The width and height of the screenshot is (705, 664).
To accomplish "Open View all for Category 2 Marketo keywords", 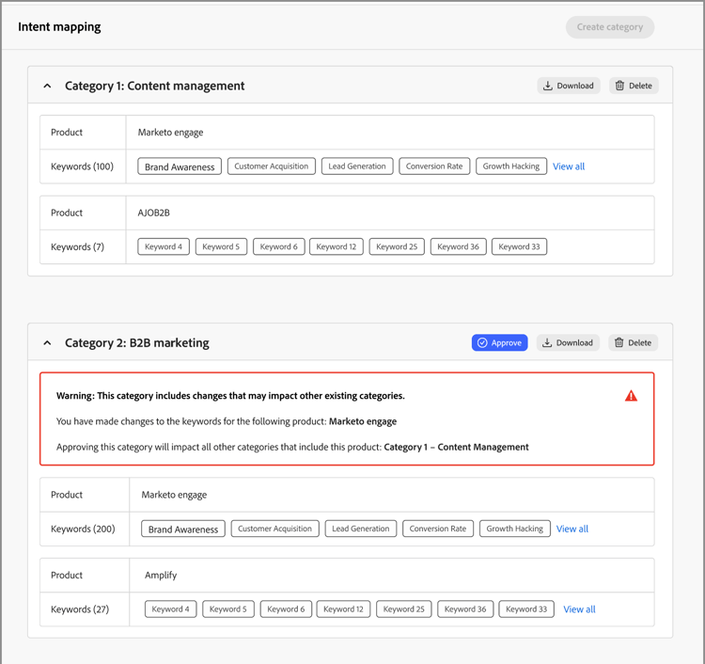I will [572, 529].
